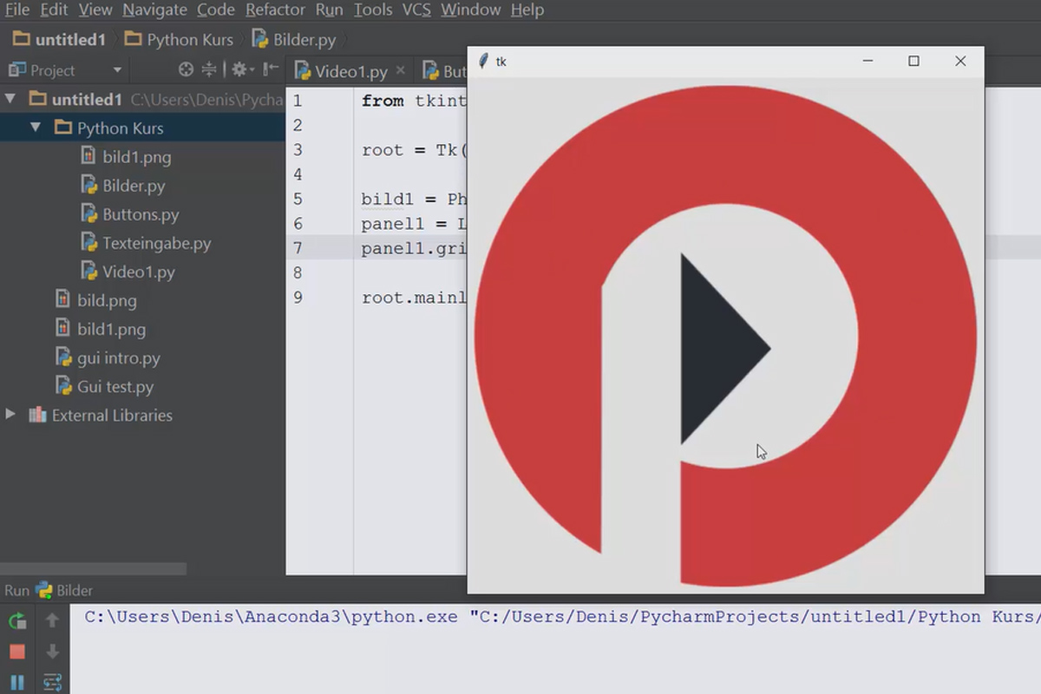This screenshot has width=1041, height=694.
Task: Click the Rerun Bilder icon in Run panel
Action: tap(17, 620)
